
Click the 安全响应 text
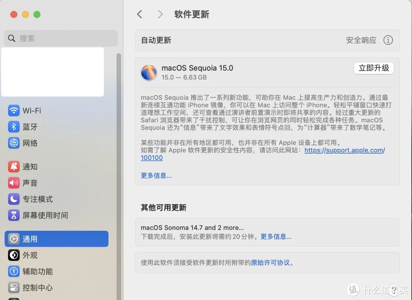(361, 40)
